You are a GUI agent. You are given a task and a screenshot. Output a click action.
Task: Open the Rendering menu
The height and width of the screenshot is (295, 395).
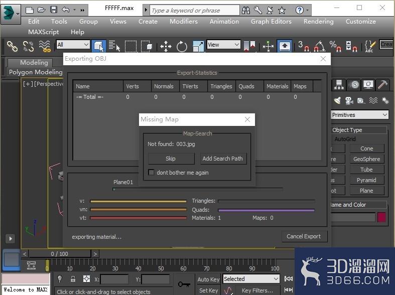tap(318, 22)
